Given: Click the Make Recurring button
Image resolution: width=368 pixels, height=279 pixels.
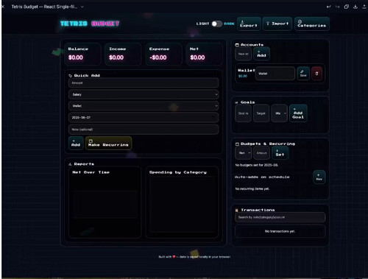Looking at the screenshot, I should [x=108, y=143].
